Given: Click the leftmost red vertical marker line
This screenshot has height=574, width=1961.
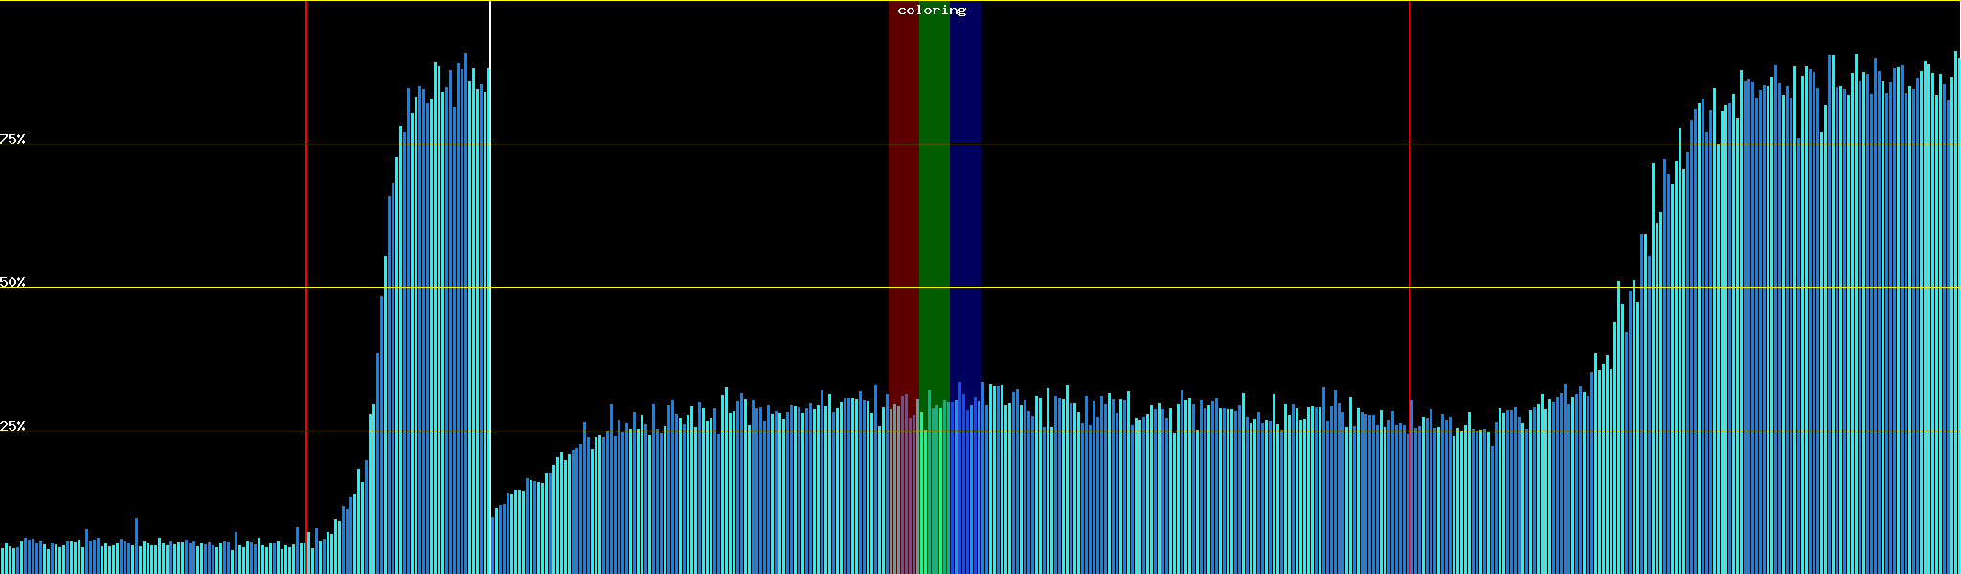Looking at the screenshot, I should 306,239.
